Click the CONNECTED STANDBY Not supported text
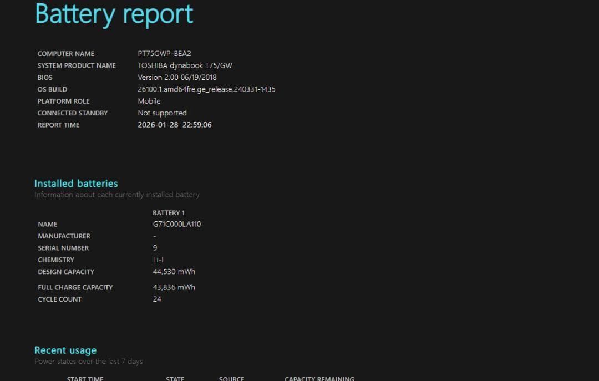 (x=162, y=113)
